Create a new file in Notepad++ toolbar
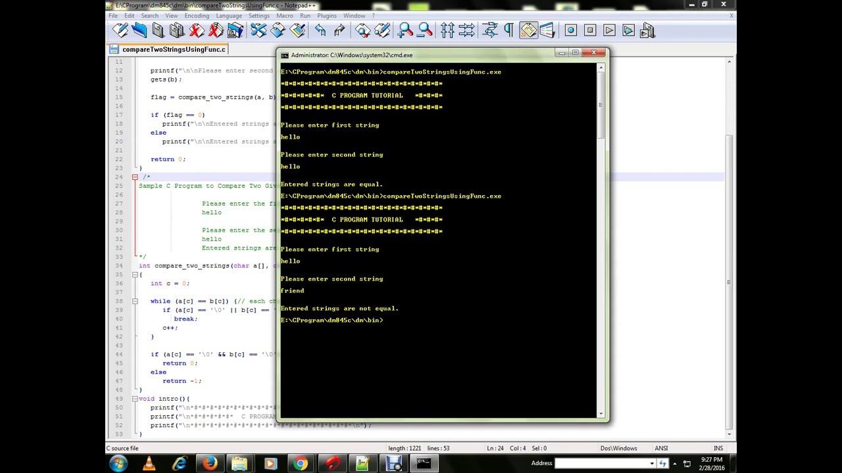Screen dimensions: 842x473 120,30
